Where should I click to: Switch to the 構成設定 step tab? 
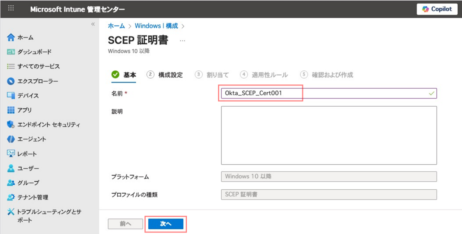pos(165,75)
